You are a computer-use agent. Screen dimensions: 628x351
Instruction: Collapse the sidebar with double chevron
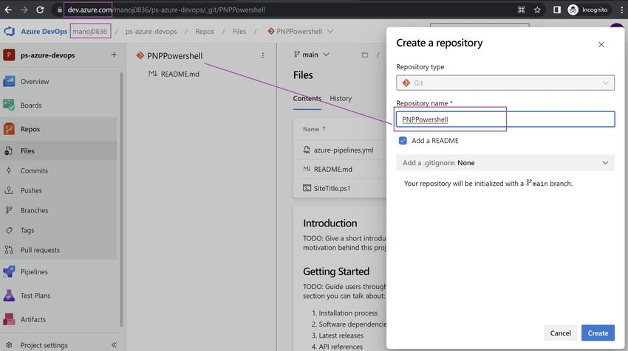click(114, 344)
